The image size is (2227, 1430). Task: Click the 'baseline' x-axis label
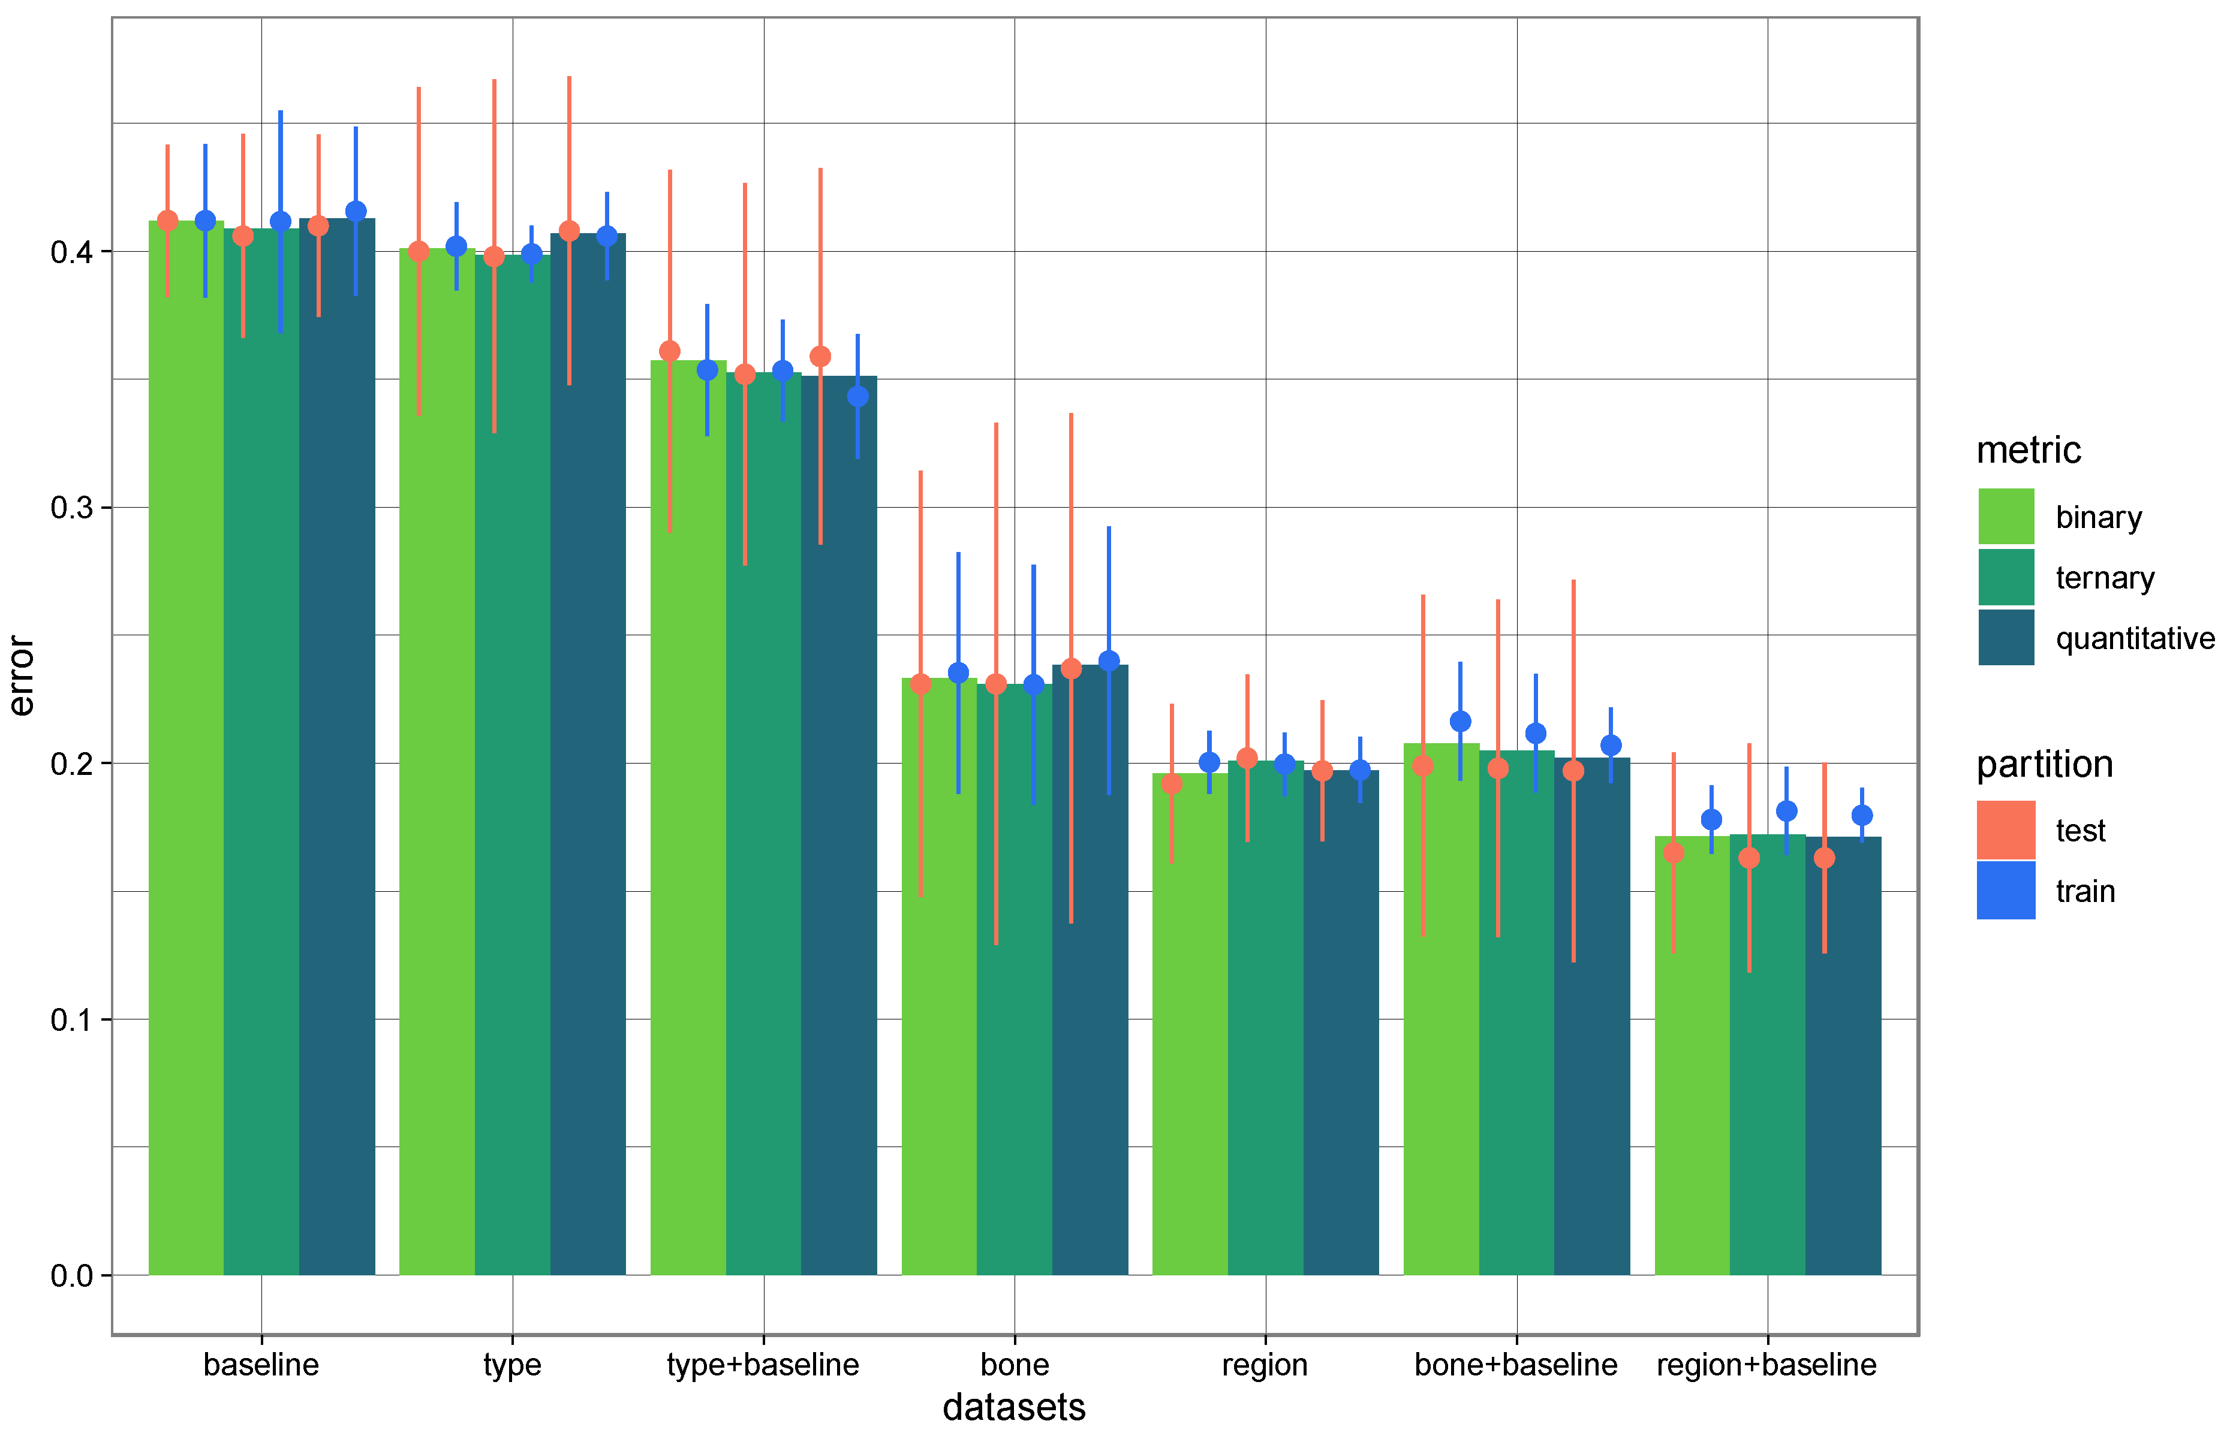coord(261,1365)
